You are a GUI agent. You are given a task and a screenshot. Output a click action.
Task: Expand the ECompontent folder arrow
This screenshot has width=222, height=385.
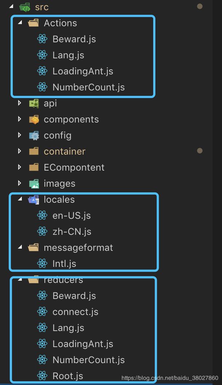pos(20,167)
